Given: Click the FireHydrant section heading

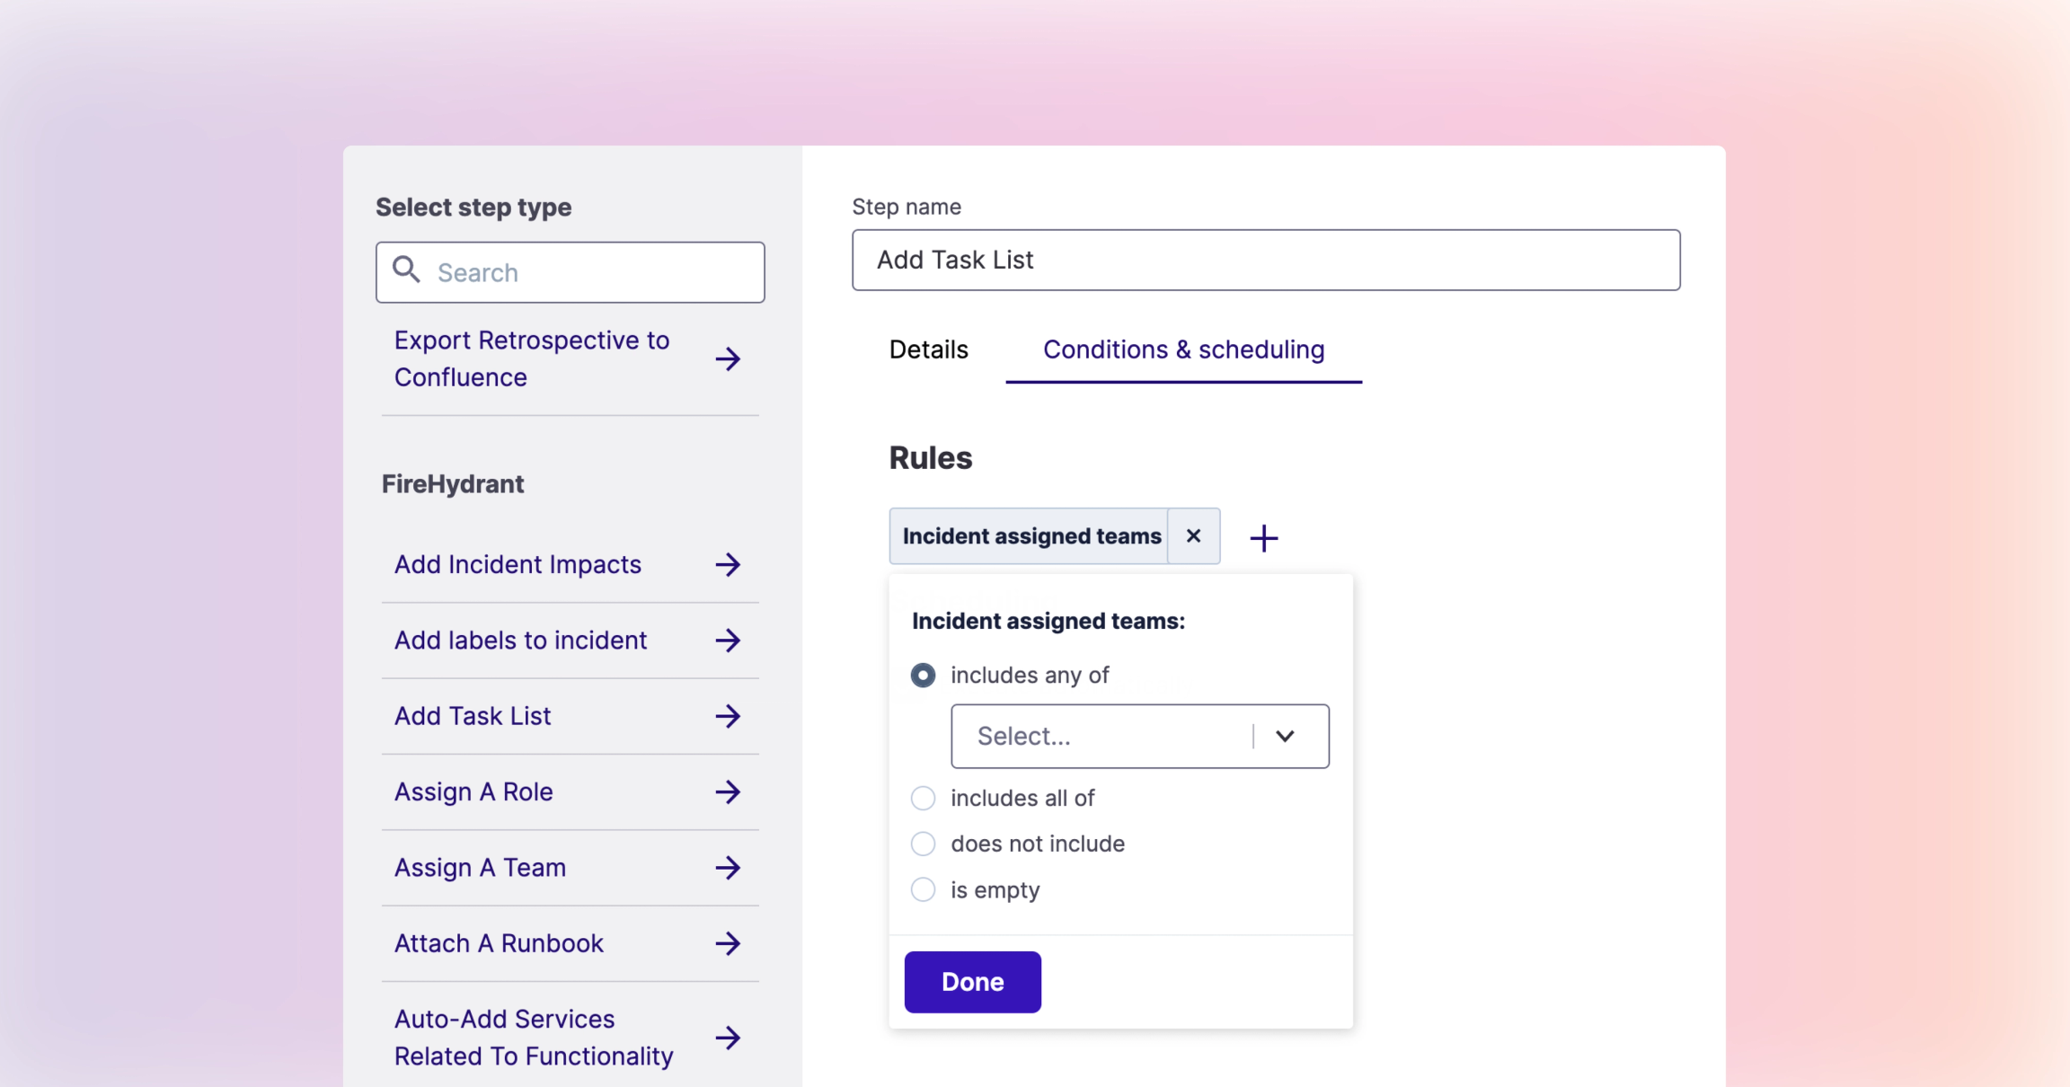Looking at the screenshot, I should tap(453, 484).
